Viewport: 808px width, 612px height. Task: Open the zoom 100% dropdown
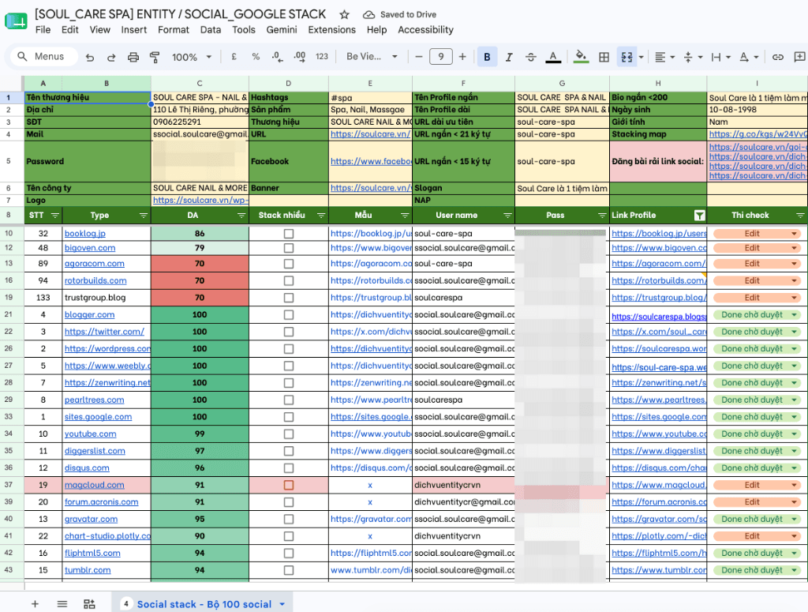[x=192, y=57]
